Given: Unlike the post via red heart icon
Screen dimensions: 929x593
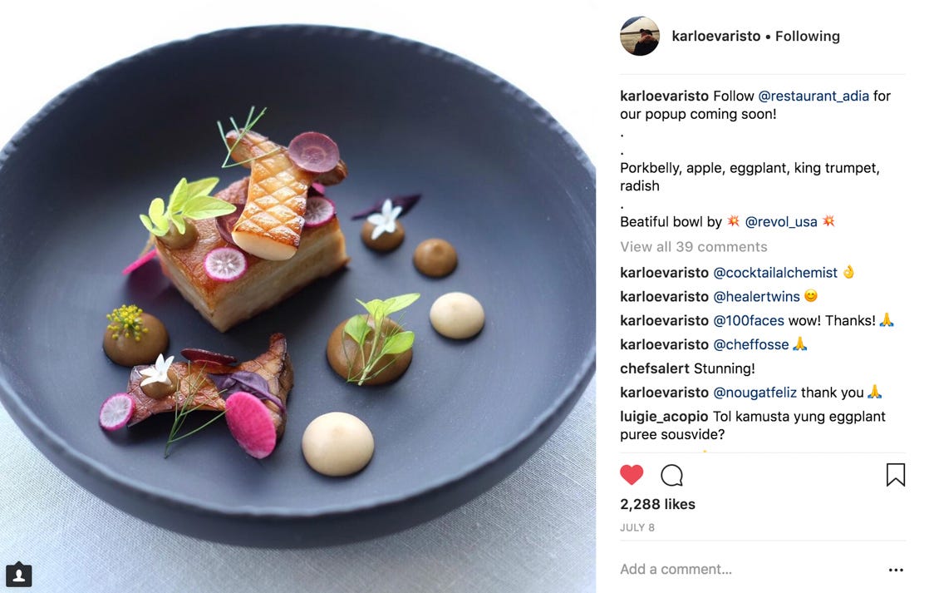Looking at the screenshot, I should [x=632, y=475].
